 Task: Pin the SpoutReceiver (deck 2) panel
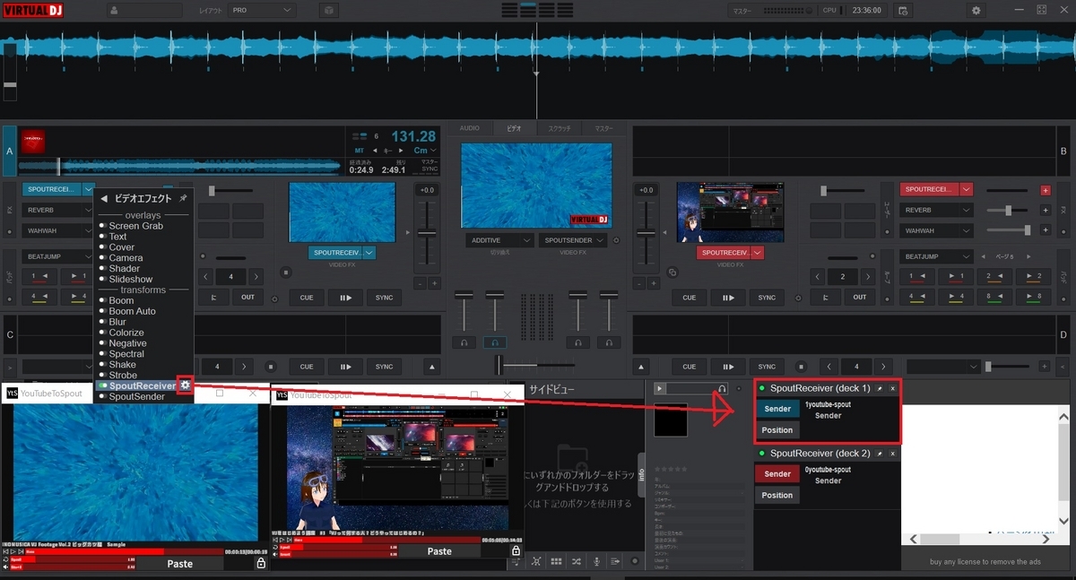[x=880, y=454]
